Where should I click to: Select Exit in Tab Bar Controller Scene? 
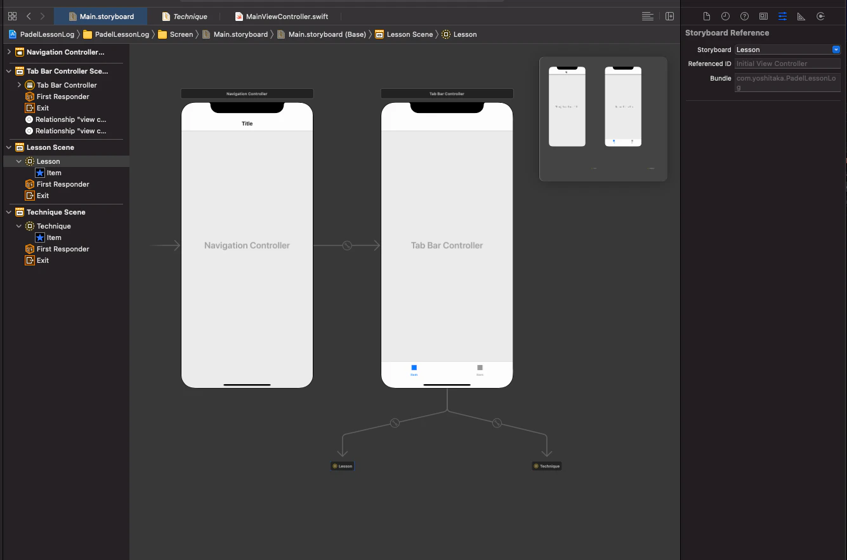(x=37, y=108)
